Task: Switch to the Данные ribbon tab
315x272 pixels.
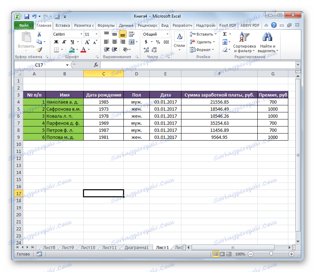Action: (126, 25)
